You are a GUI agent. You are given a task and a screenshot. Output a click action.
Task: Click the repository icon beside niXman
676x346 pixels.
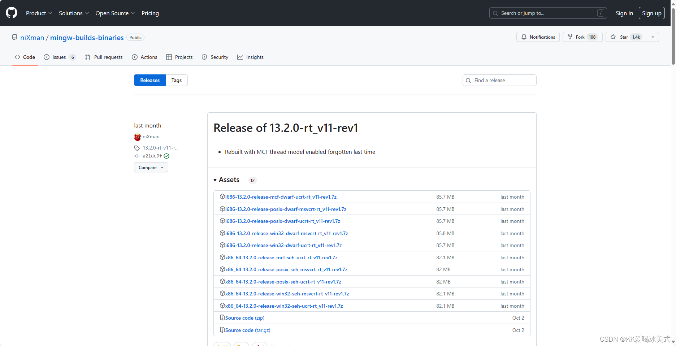click(x=14, y=37)
